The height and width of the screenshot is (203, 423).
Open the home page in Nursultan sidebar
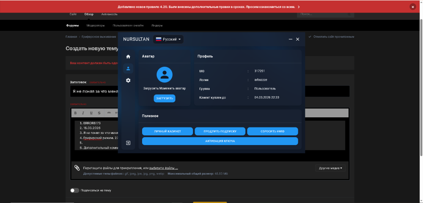point(128,57)
